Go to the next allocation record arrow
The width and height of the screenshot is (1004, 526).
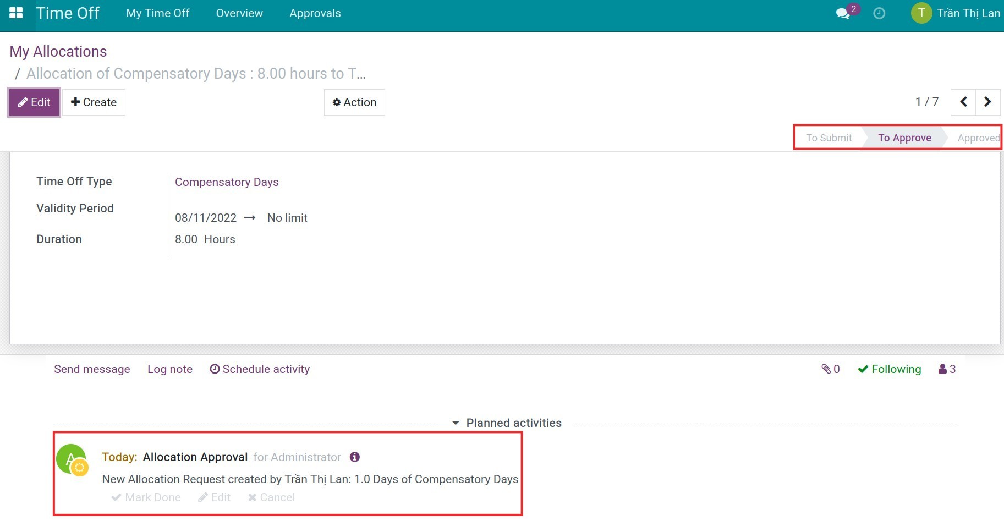click(987, 102)
